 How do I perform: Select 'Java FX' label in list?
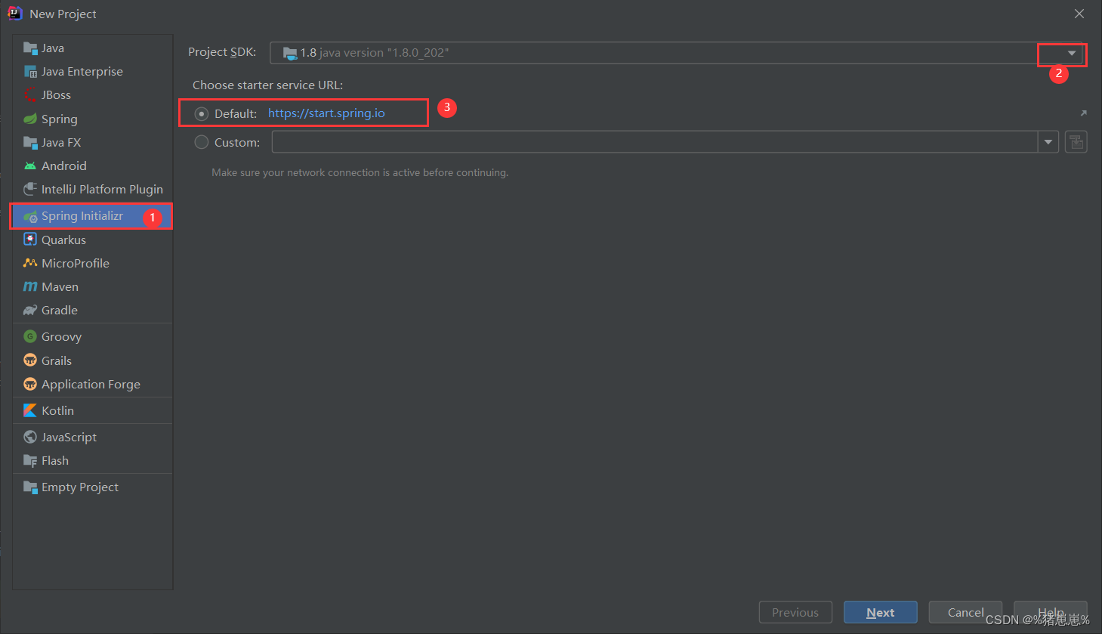point(61,143)
